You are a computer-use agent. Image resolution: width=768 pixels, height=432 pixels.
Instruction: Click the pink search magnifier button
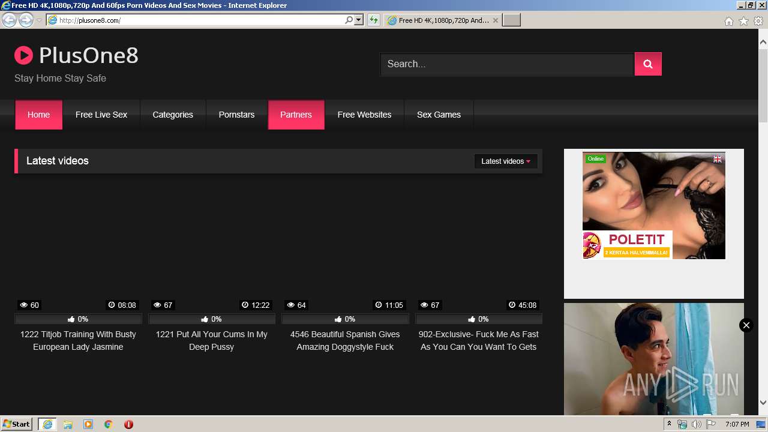[648, 64]
